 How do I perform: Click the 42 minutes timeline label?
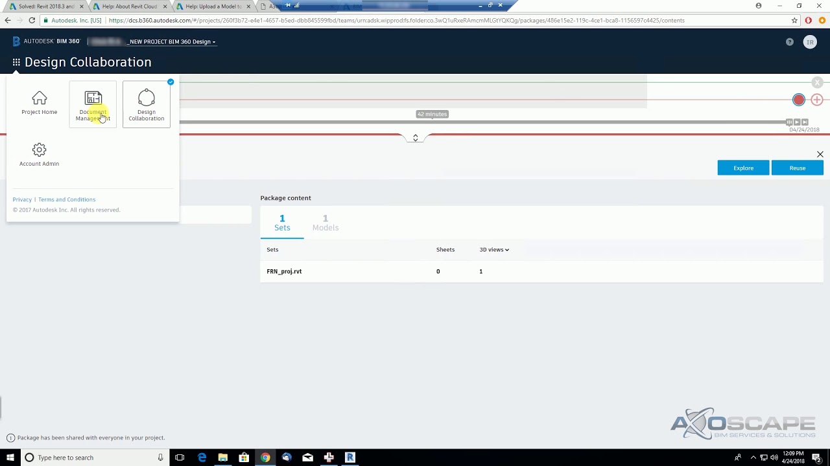tap(433, 114)
